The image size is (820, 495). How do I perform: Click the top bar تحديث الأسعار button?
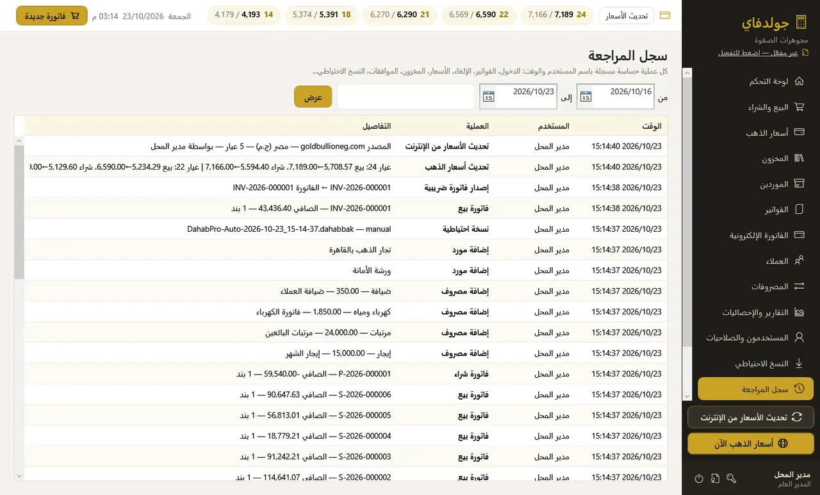(x=627, y=15)
